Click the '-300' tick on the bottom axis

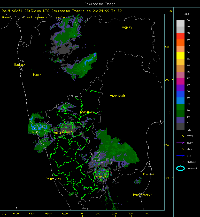pos(32,214)
